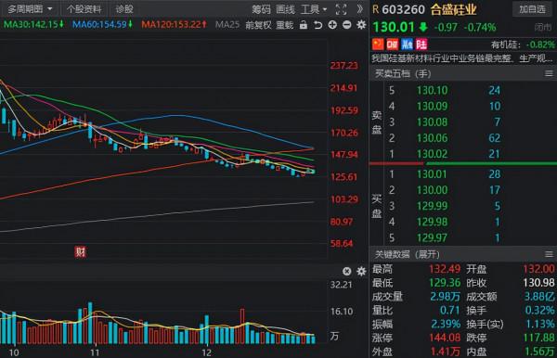Click the 跌停 value 117.88
The width and height of the screenshot is (557, 358).
click(x=538, y=338)
